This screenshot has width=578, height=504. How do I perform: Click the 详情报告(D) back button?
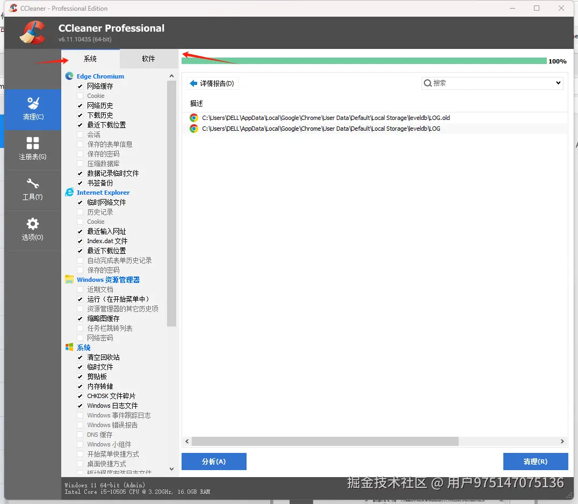(213, 83)
